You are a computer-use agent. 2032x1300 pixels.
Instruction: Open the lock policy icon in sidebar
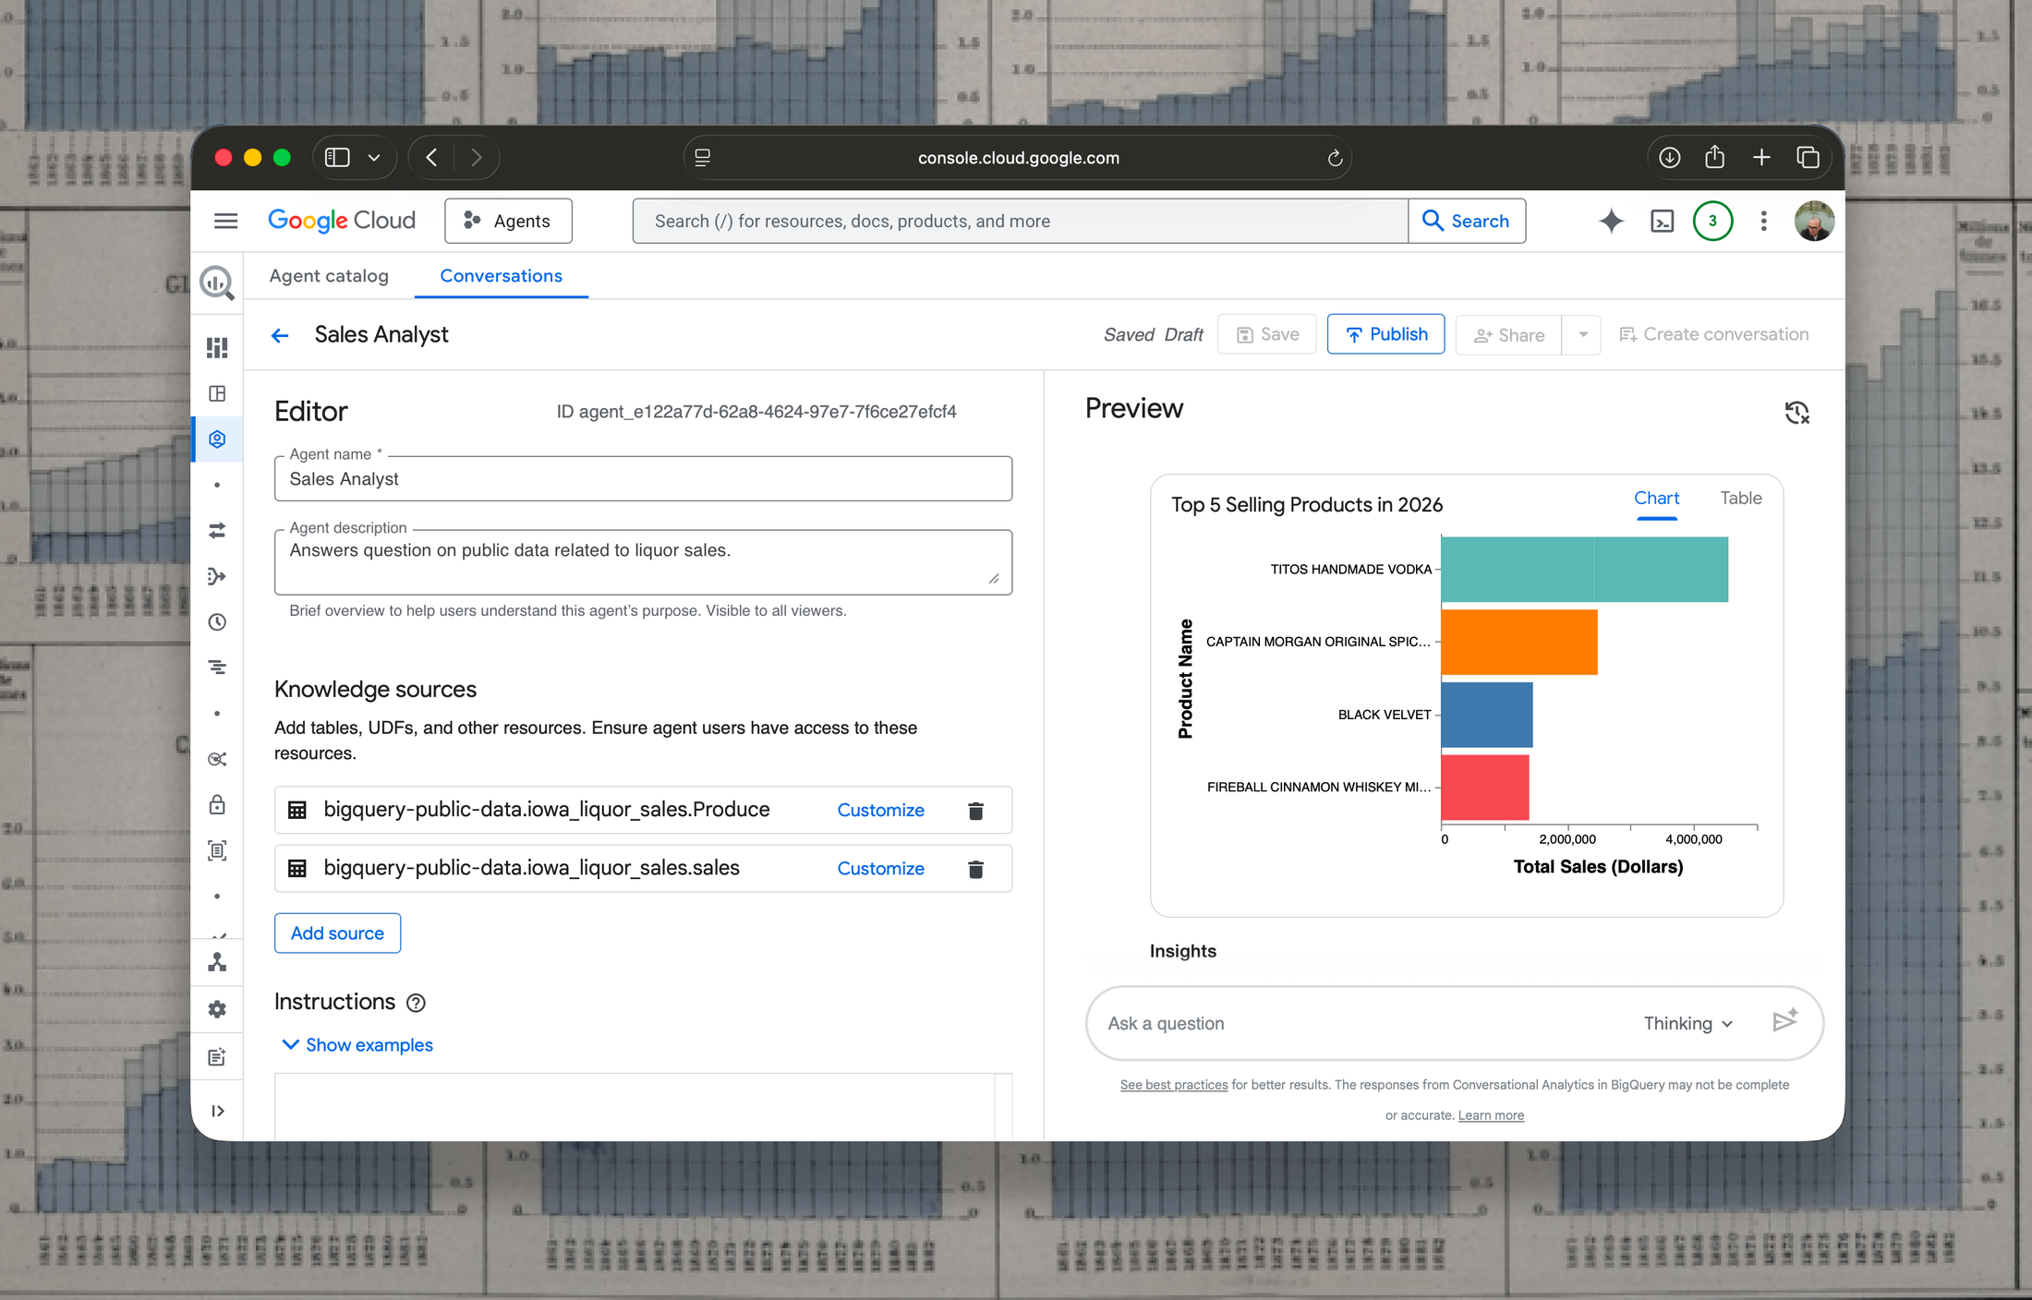217,804
